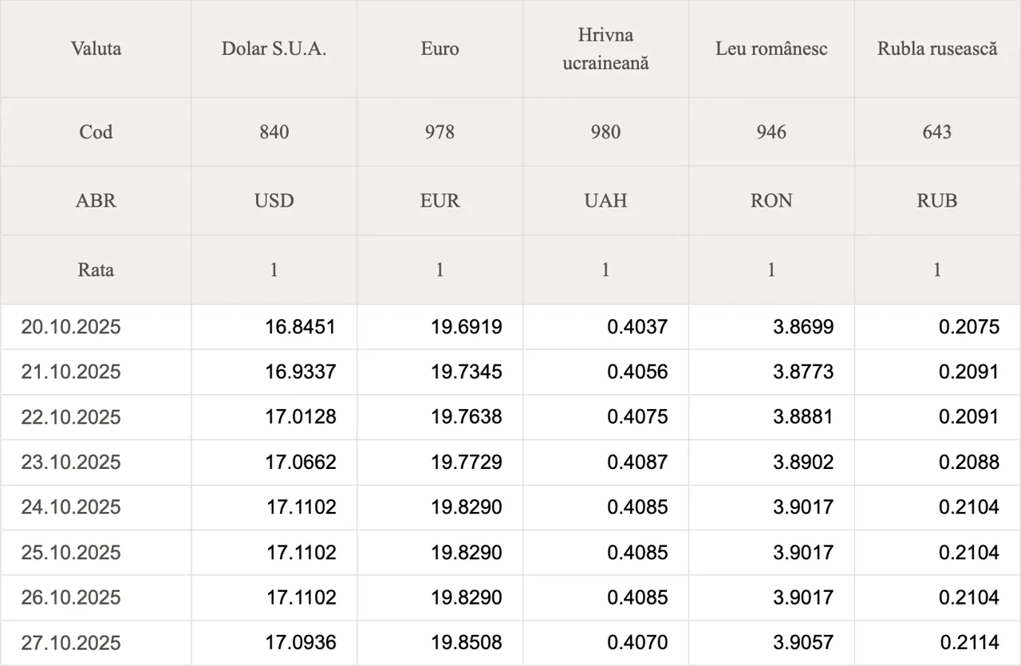
Task: Click currency code 840 cell
Action: coord(274,132)
